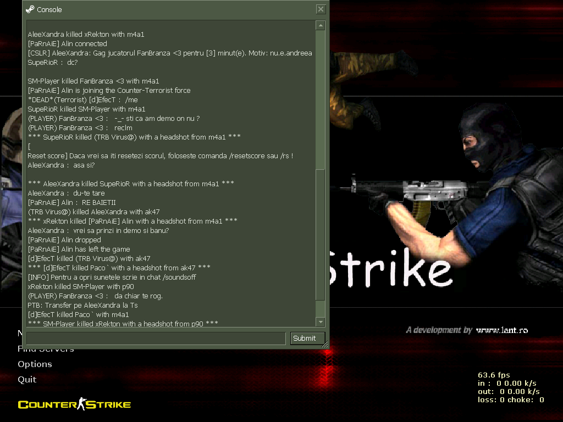Open Find Servers menu entry
563x422 pixels.
coord(46,349)
